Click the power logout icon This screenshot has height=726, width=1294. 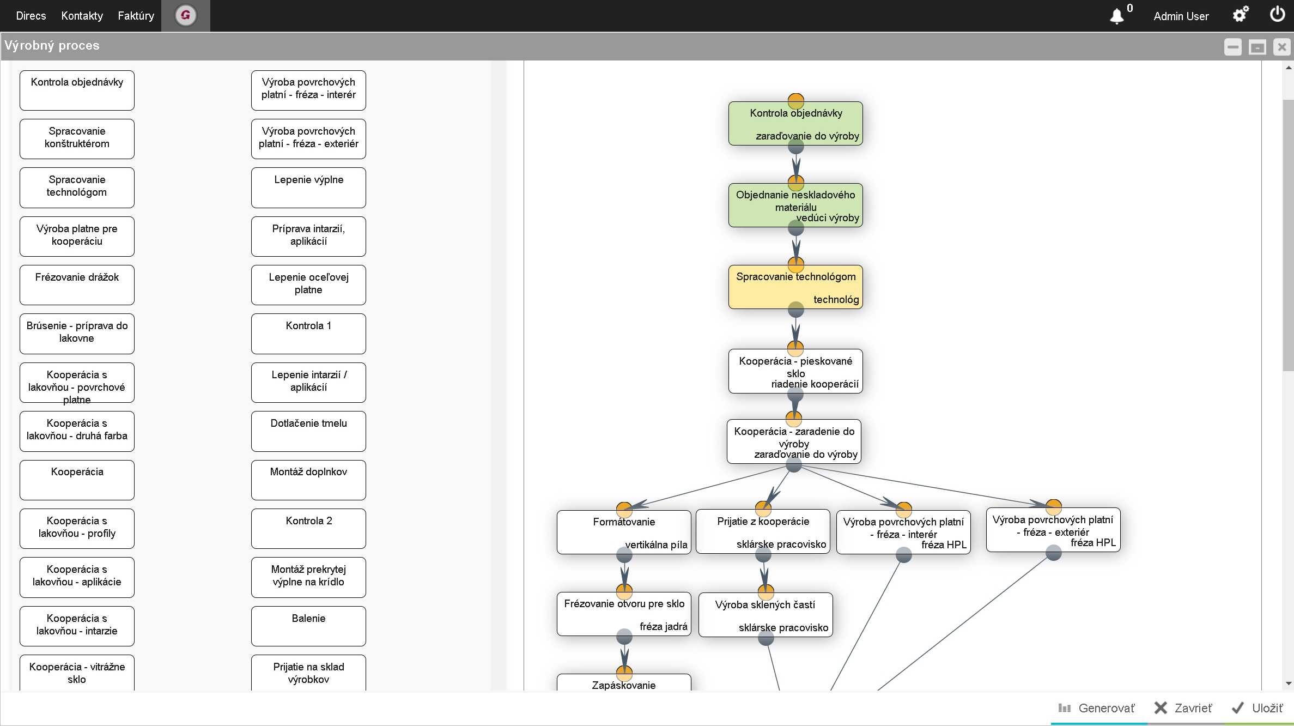[x=1277, y=14]
